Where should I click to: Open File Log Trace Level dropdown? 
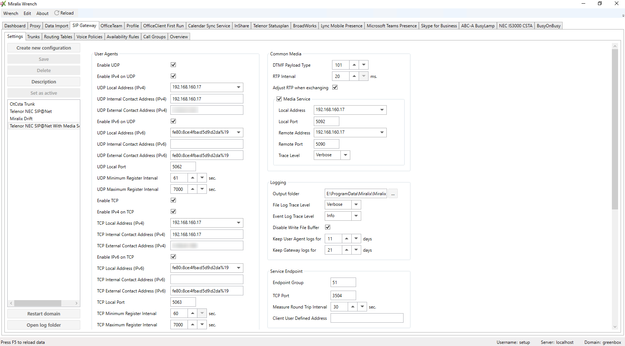pos(356,205)
